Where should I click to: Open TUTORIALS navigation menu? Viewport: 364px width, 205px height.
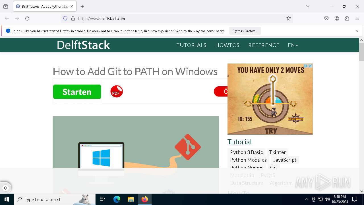pos(191,45)
